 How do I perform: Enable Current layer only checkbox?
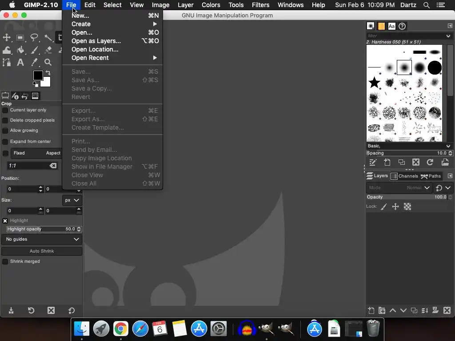5,110
